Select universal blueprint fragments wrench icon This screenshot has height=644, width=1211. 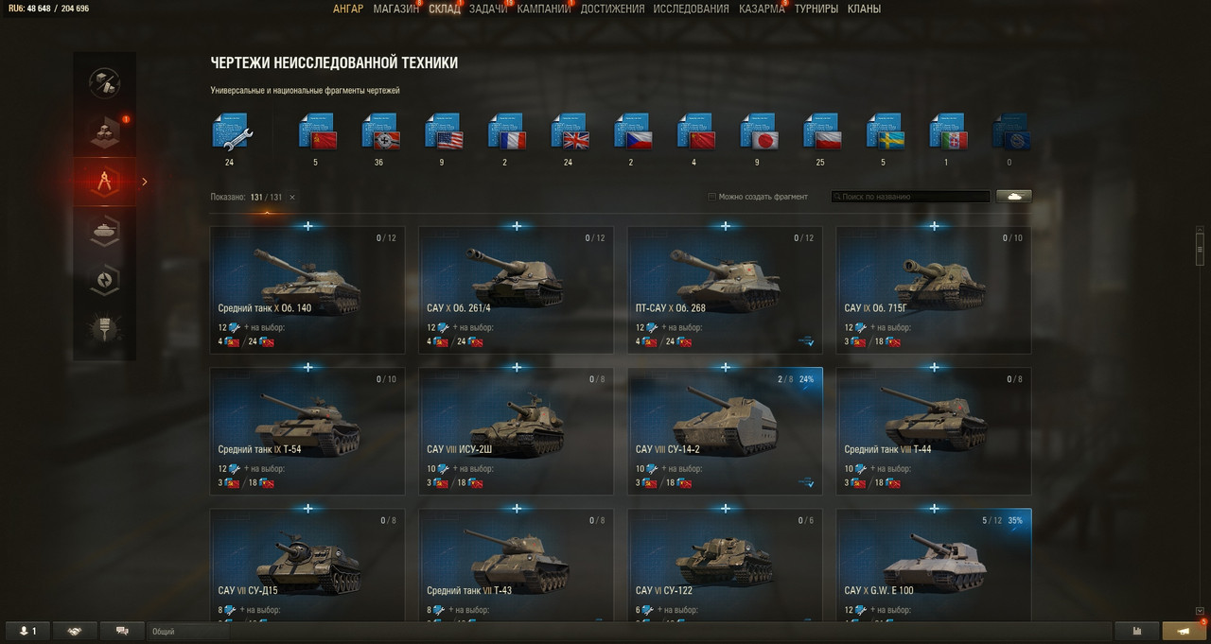(230, 131)
